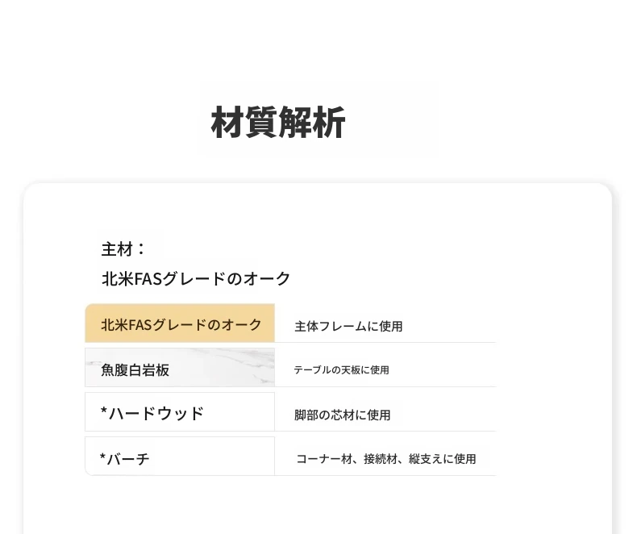This screenshot has height=534, width=637.
Task: Click the phrase 縦支えに使用 in the last row
Action: [x=442, y=458]
